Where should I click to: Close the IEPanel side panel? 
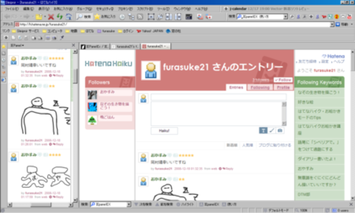(73, 45)
